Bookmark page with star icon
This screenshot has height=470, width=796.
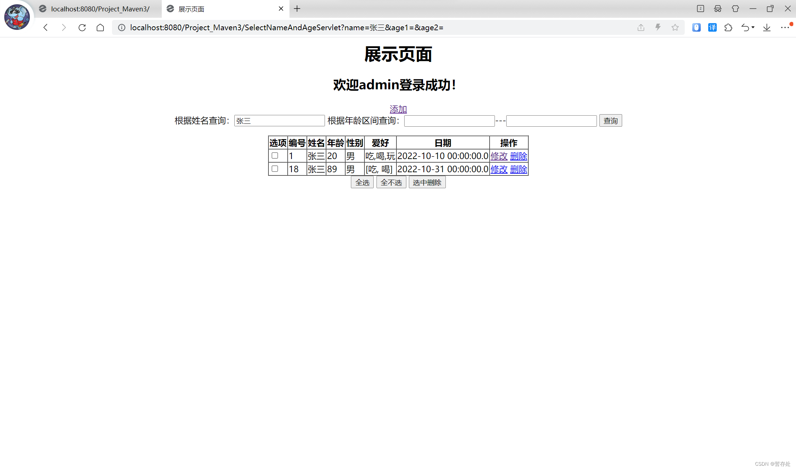(675, 27)
